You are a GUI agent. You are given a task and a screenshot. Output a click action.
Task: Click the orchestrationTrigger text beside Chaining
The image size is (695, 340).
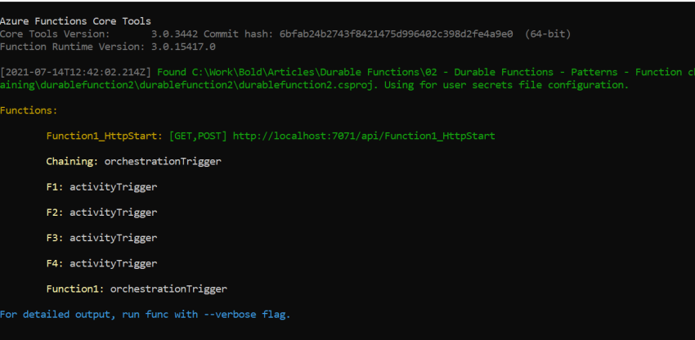coord(163,161)
